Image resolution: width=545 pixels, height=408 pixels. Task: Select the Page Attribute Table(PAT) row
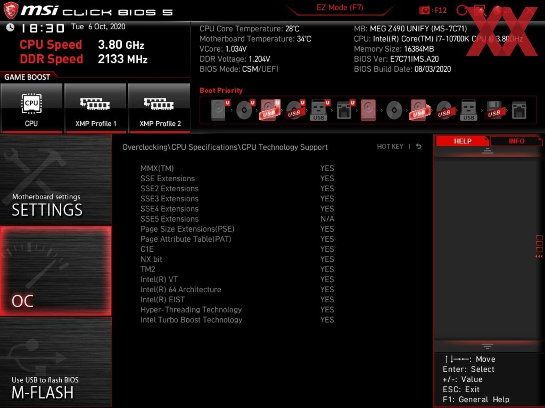[237, 239]
